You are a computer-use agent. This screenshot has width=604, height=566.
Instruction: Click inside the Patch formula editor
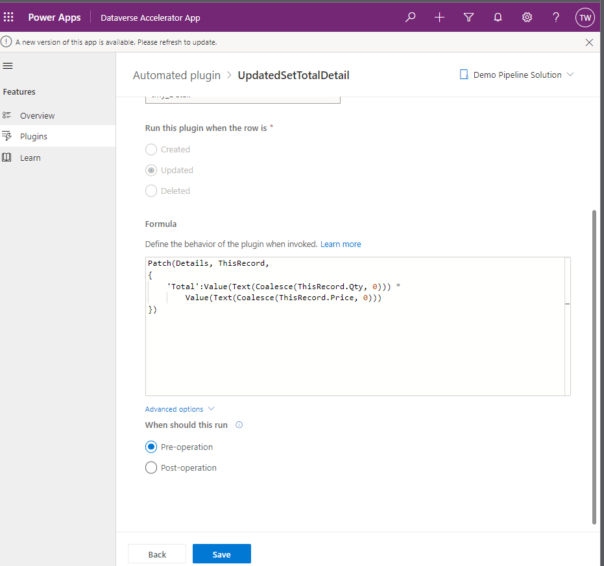(x=355, y=327)
